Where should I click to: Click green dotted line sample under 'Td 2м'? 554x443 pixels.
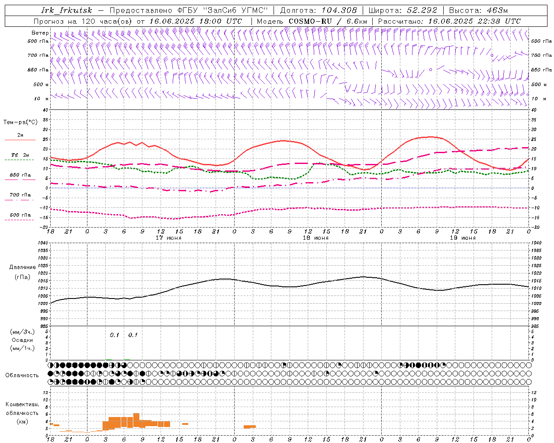tap(20, 160)
